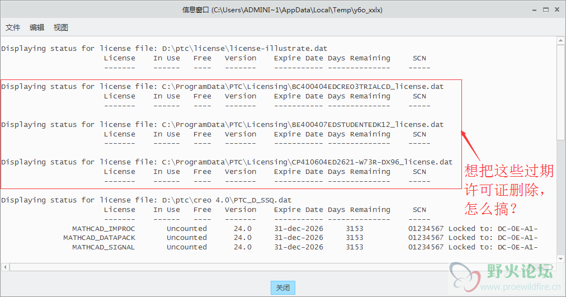Select the MATHCAD_SIGNAL license name
566x297 pixels.
click(x=103, y=247)
